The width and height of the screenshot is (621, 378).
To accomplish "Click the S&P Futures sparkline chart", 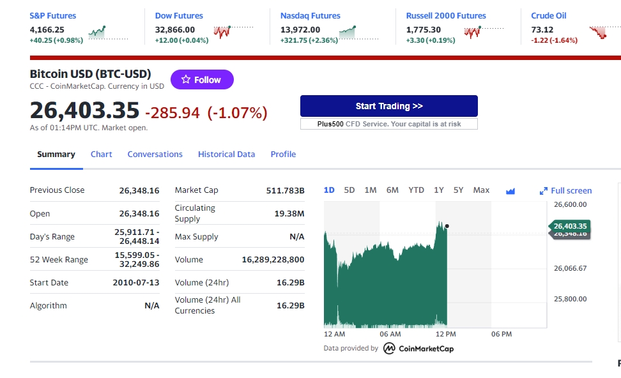I will pyautogui.click(x=108, y=33).
